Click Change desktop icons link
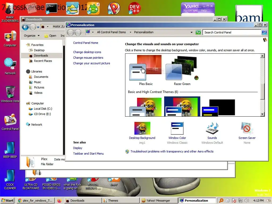 click(87, 52)
